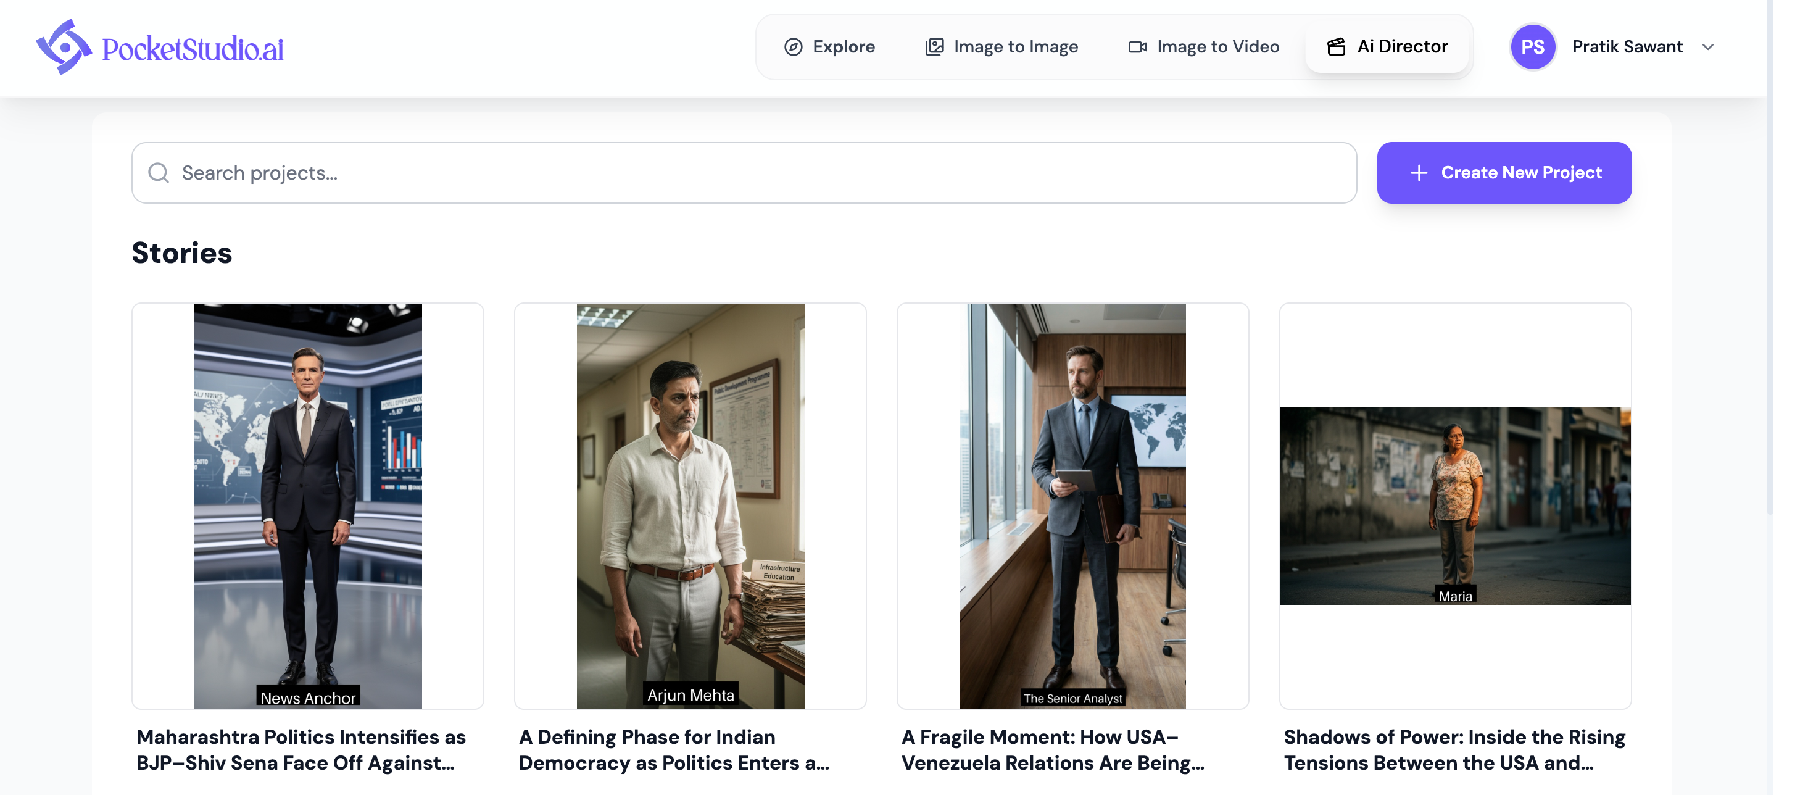Click the Image to Image icon

pos(934,47)
